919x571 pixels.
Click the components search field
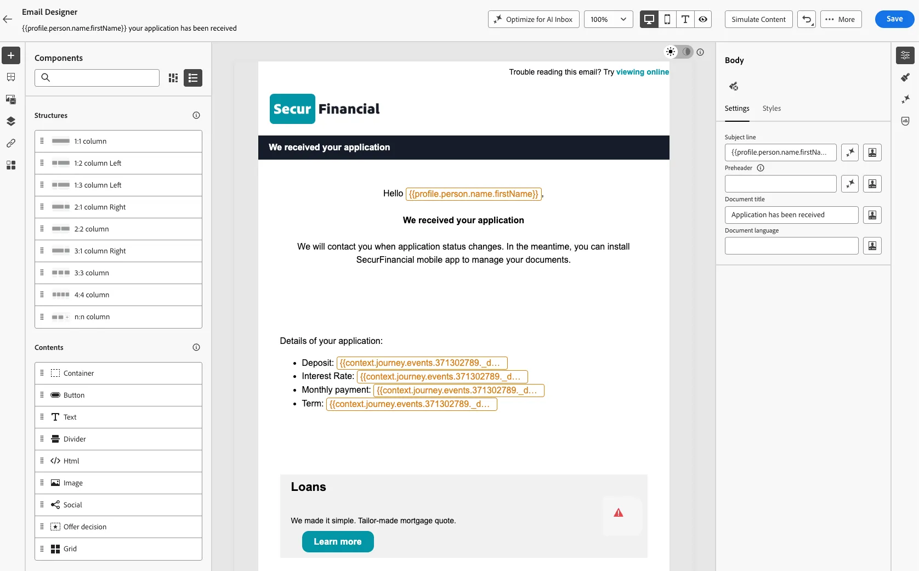click(x=97, y=78)
